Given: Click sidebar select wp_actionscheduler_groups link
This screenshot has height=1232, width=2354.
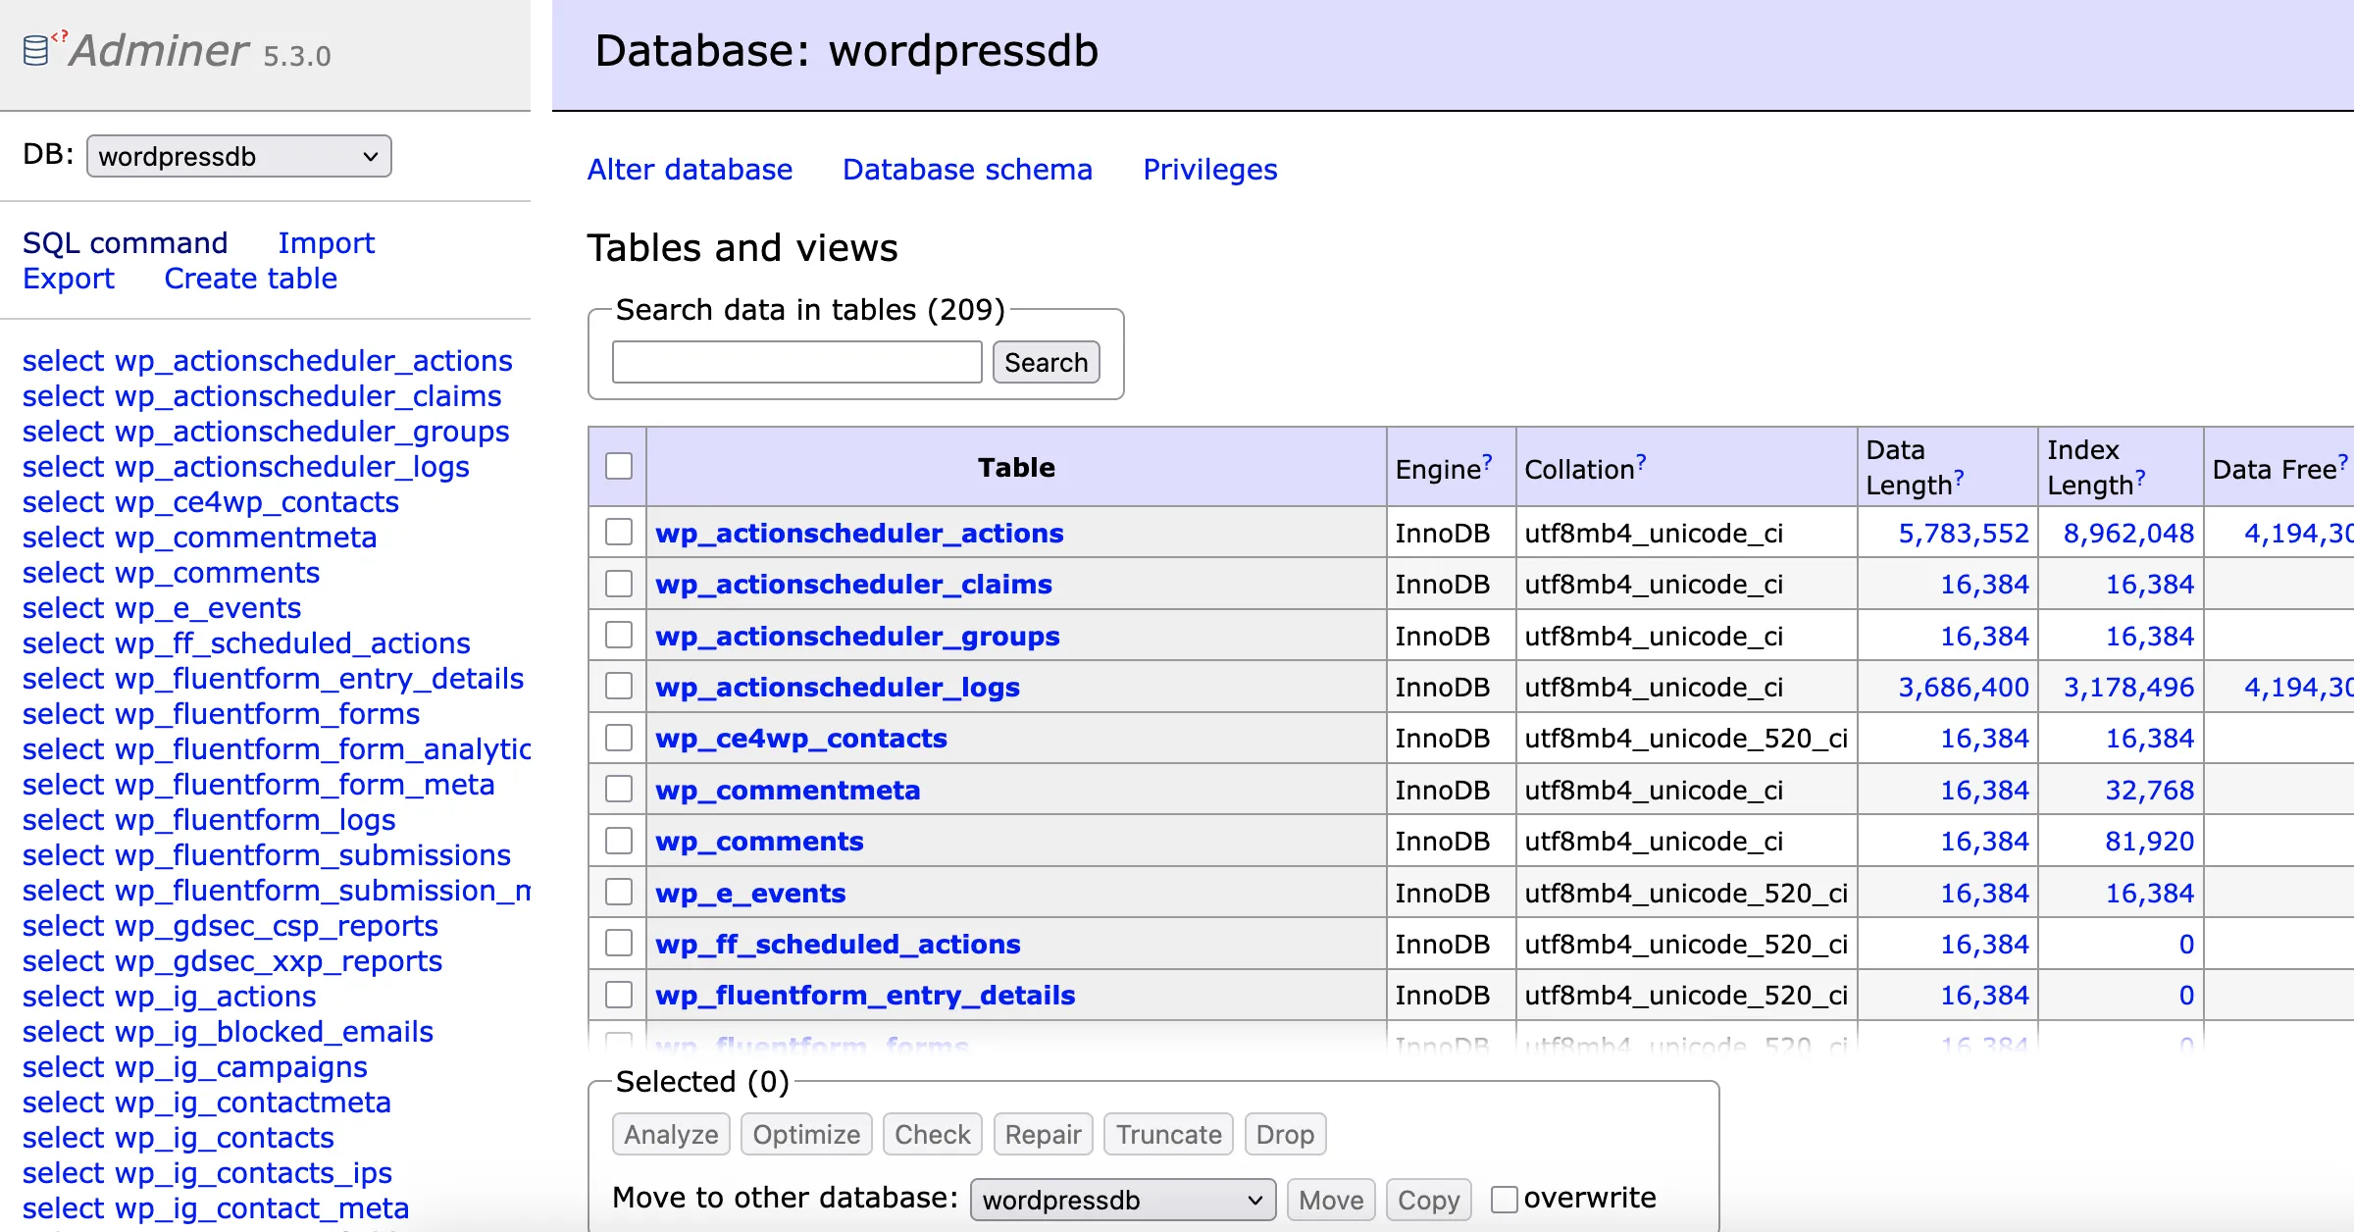Looking at the screenshot, I should [x=266, y=432].
